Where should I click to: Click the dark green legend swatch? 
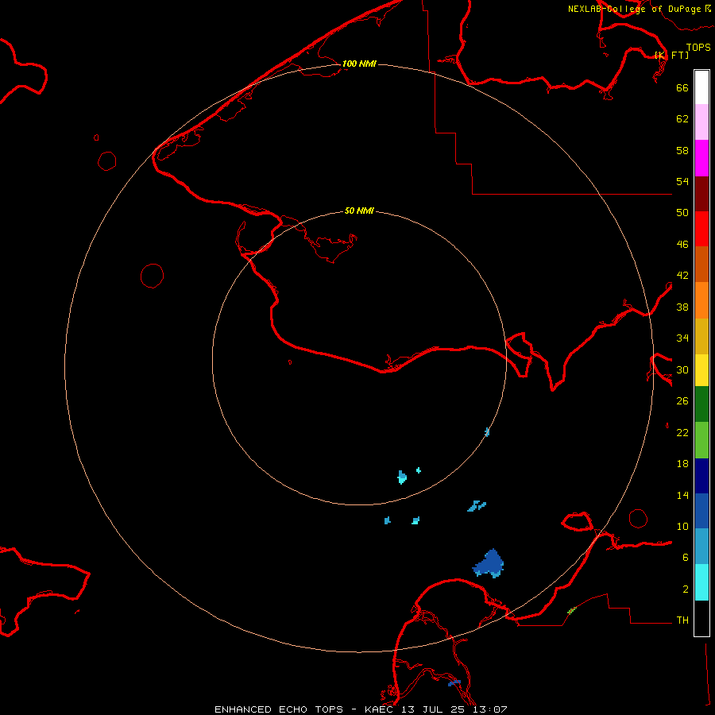coord(701,404)
